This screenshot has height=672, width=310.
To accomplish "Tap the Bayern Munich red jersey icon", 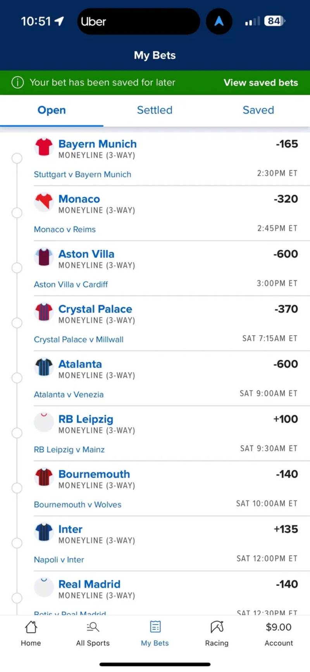I will point(44,147).
